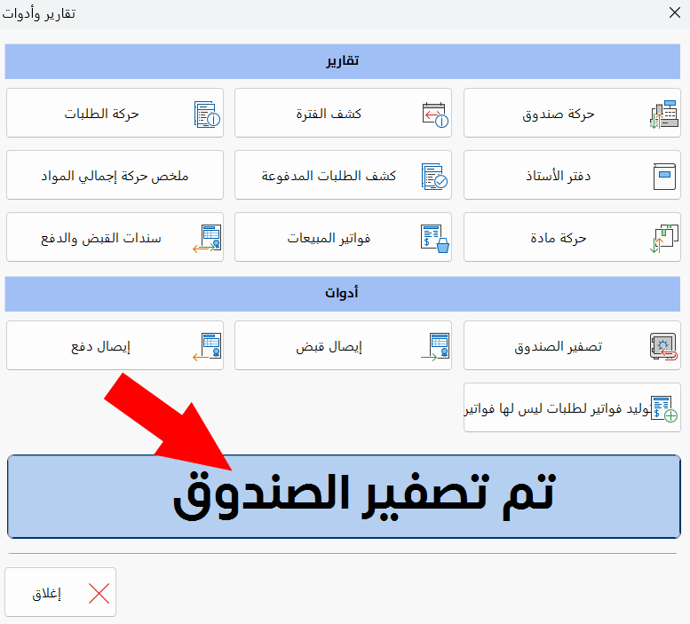
Task: Open كشف الطلبات المدفوعة report
Action: pyautogui.click(x=344, y=175)
